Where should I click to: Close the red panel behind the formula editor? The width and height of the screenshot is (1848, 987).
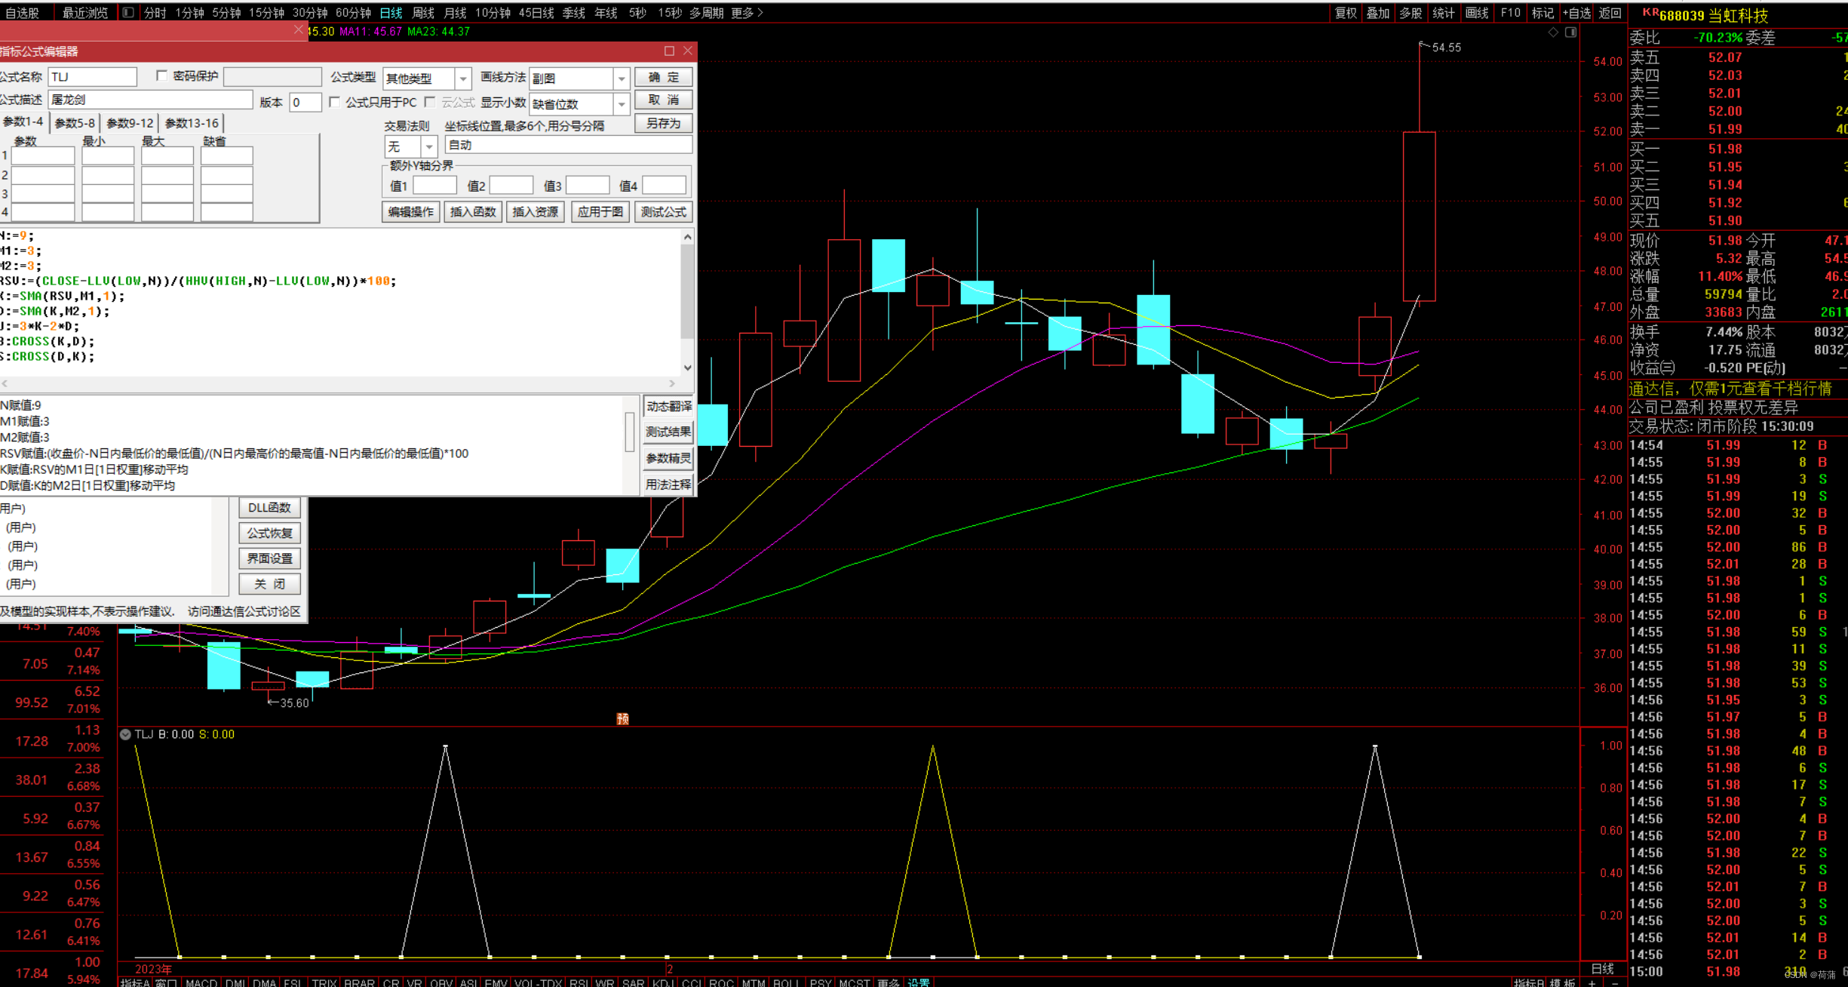[299, 30]
